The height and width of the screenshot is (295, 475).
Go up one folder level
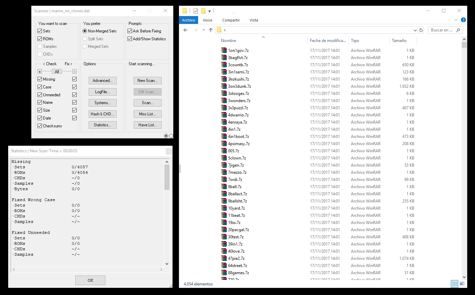211,30
